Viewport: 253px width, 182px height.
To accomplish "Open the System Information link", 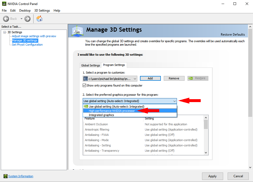I will pyautogui.click(x=21, y=176).
